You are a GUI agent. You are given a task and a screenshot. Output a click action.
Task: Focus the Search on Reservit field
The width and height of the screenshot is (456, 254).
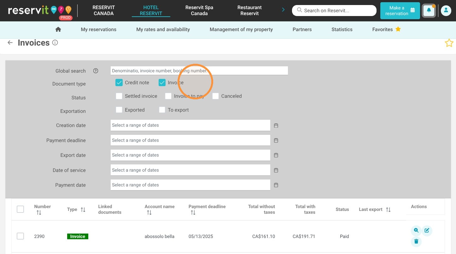[334, 10]
